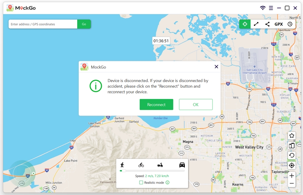Click OK in the disconnect dialog
Screen dimensions: 303x195
[x=196, y=105]
